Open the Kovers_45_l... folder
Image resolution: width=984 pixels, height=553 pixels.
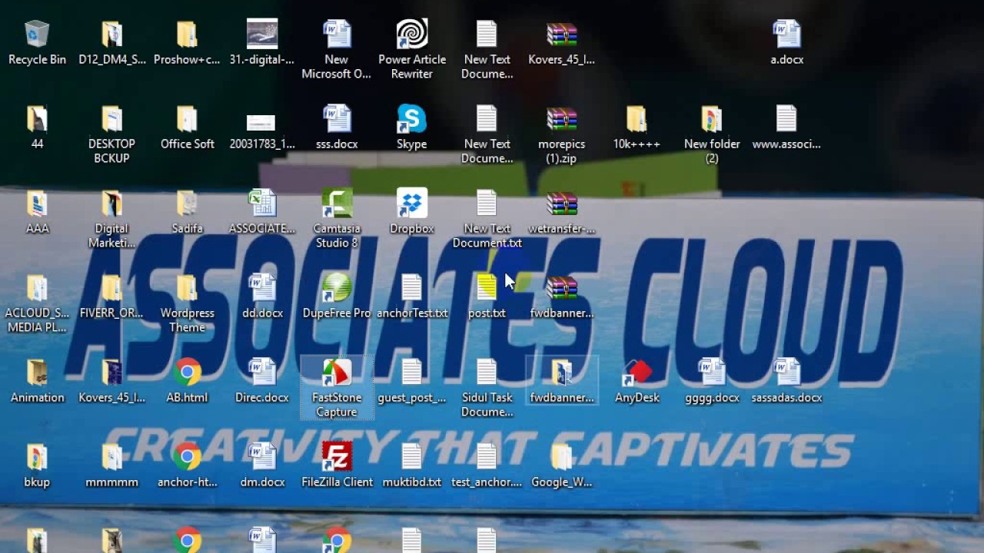point(112,381)
